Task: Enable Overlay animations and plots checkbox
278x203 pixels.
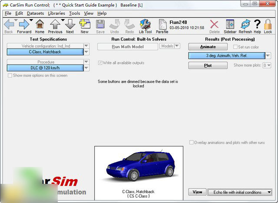Action: coord(191,143)
